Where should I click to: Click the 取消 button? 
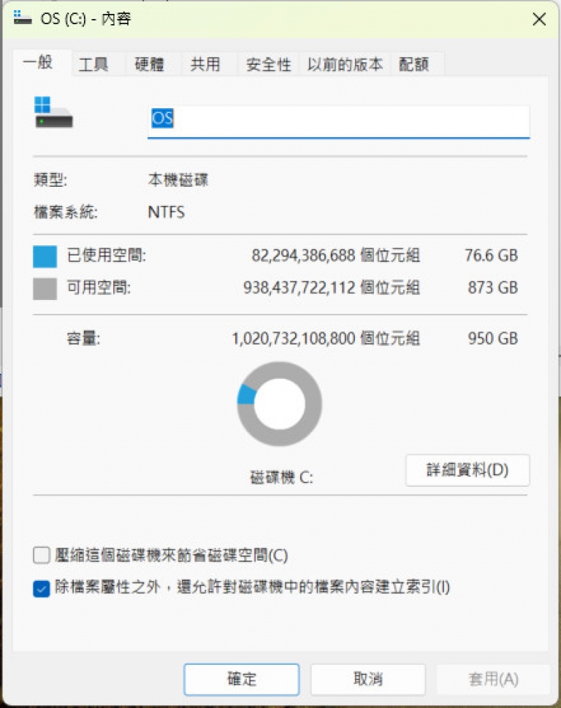(x=367, y=679)
